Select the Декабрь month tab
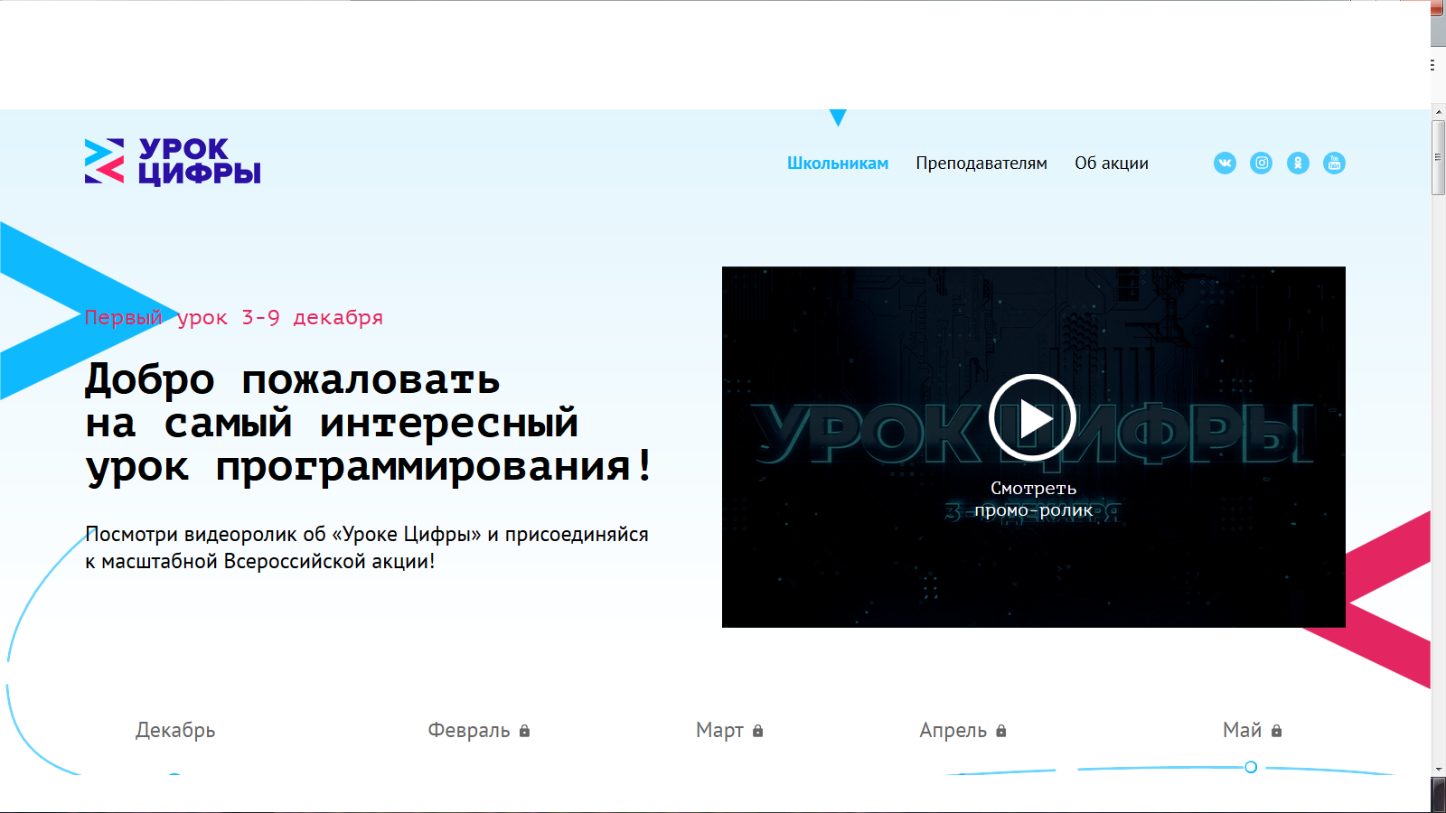Viewport: 1446px width, 813px height. tap(175, 730)
